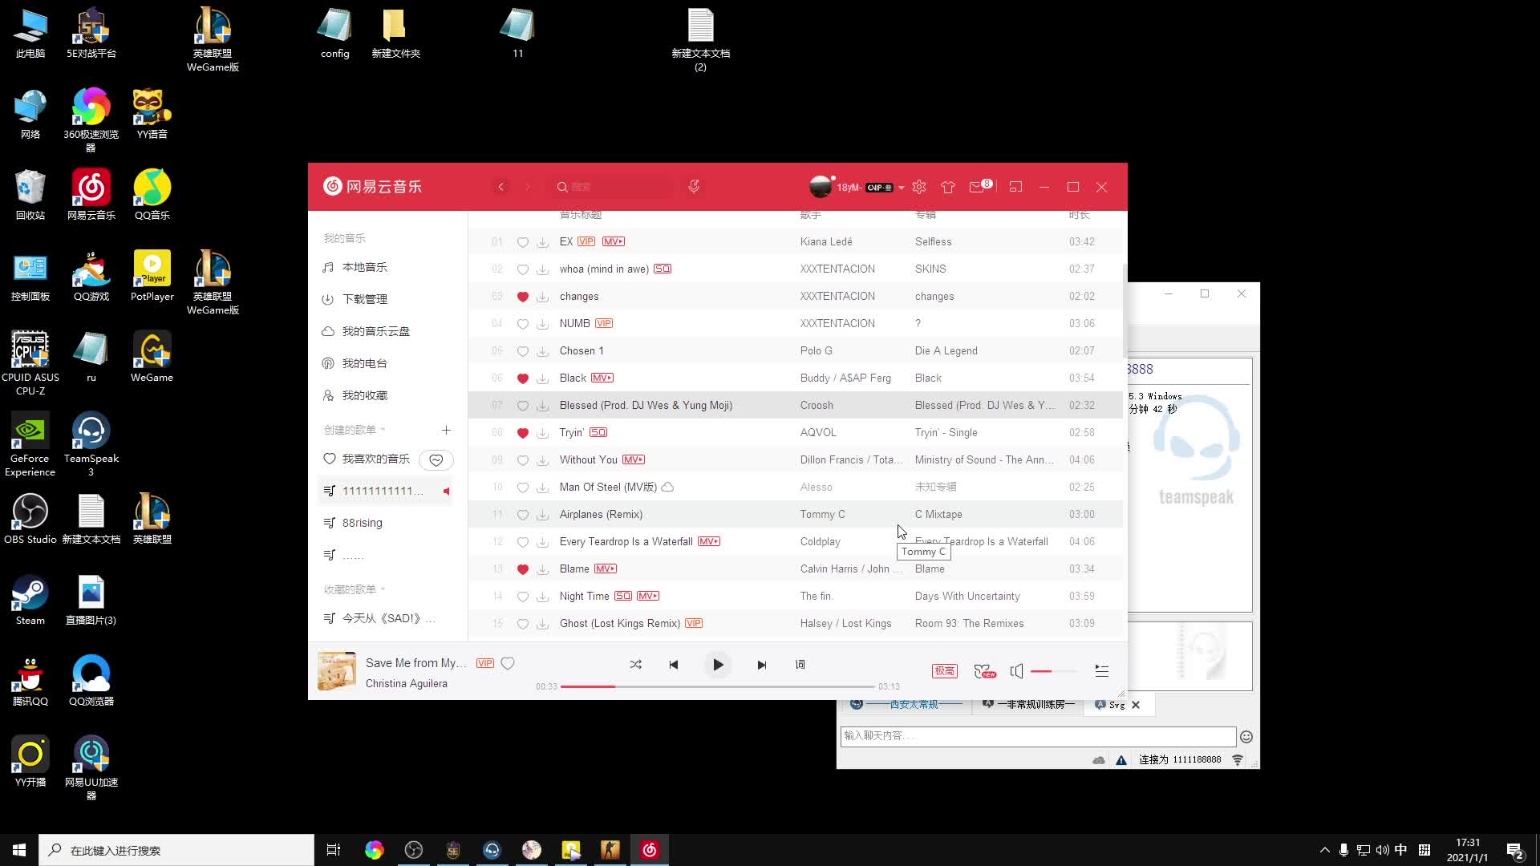The image size is (1540, 866).
Task: Open the TeamSpeak 3 desktop shortcut
Action: (x=91, y=445)
